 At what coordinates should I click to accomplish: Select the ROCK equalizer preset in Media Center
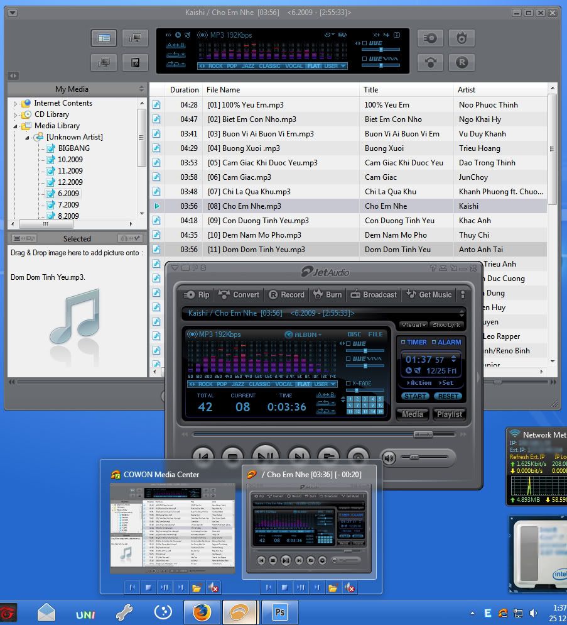point(215,66)
